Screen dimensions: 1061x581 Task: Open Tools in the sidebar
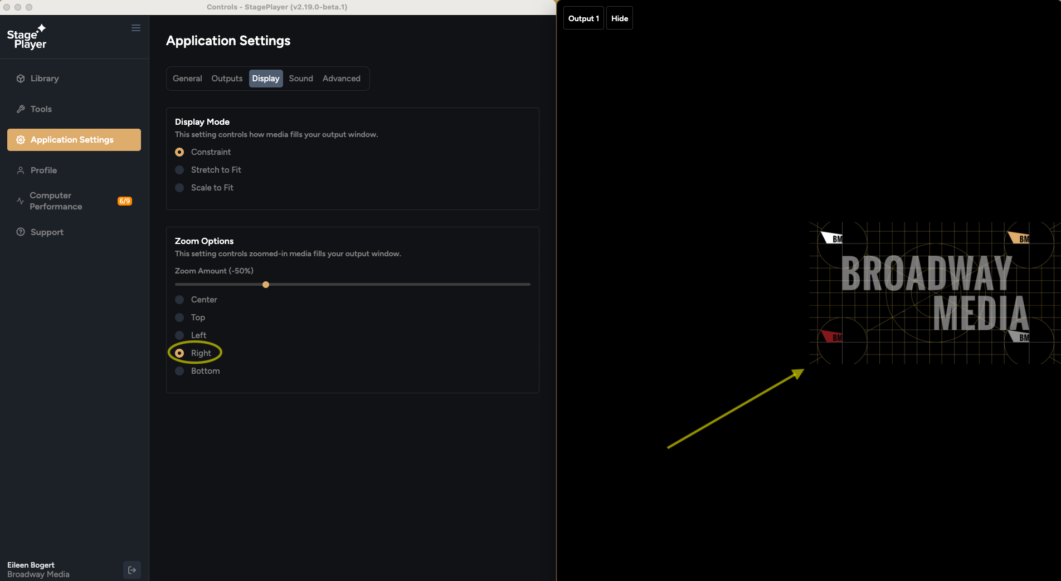(74, 109)
